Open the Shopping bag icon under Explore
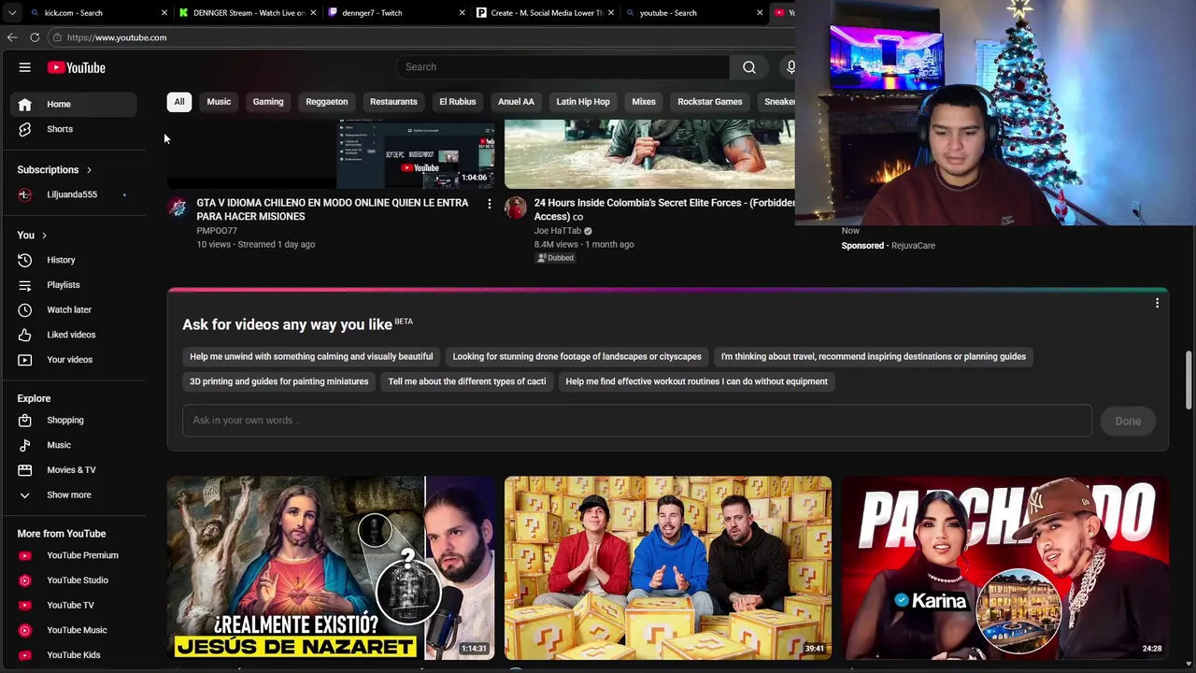This screenshot has height=673, width=1196. (25, 421)
